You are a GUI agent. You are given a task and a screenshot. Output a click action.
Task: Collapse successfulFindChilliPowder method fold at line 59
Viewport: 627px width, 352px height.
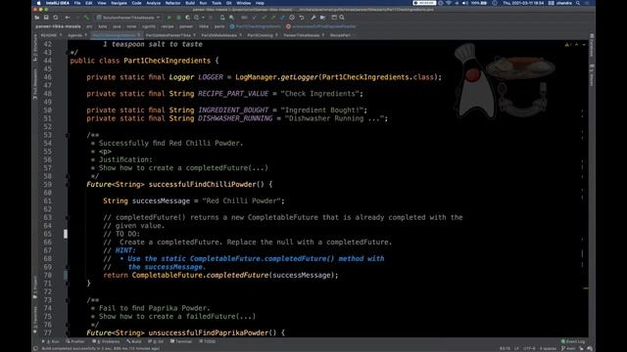(x=68, y=185)
